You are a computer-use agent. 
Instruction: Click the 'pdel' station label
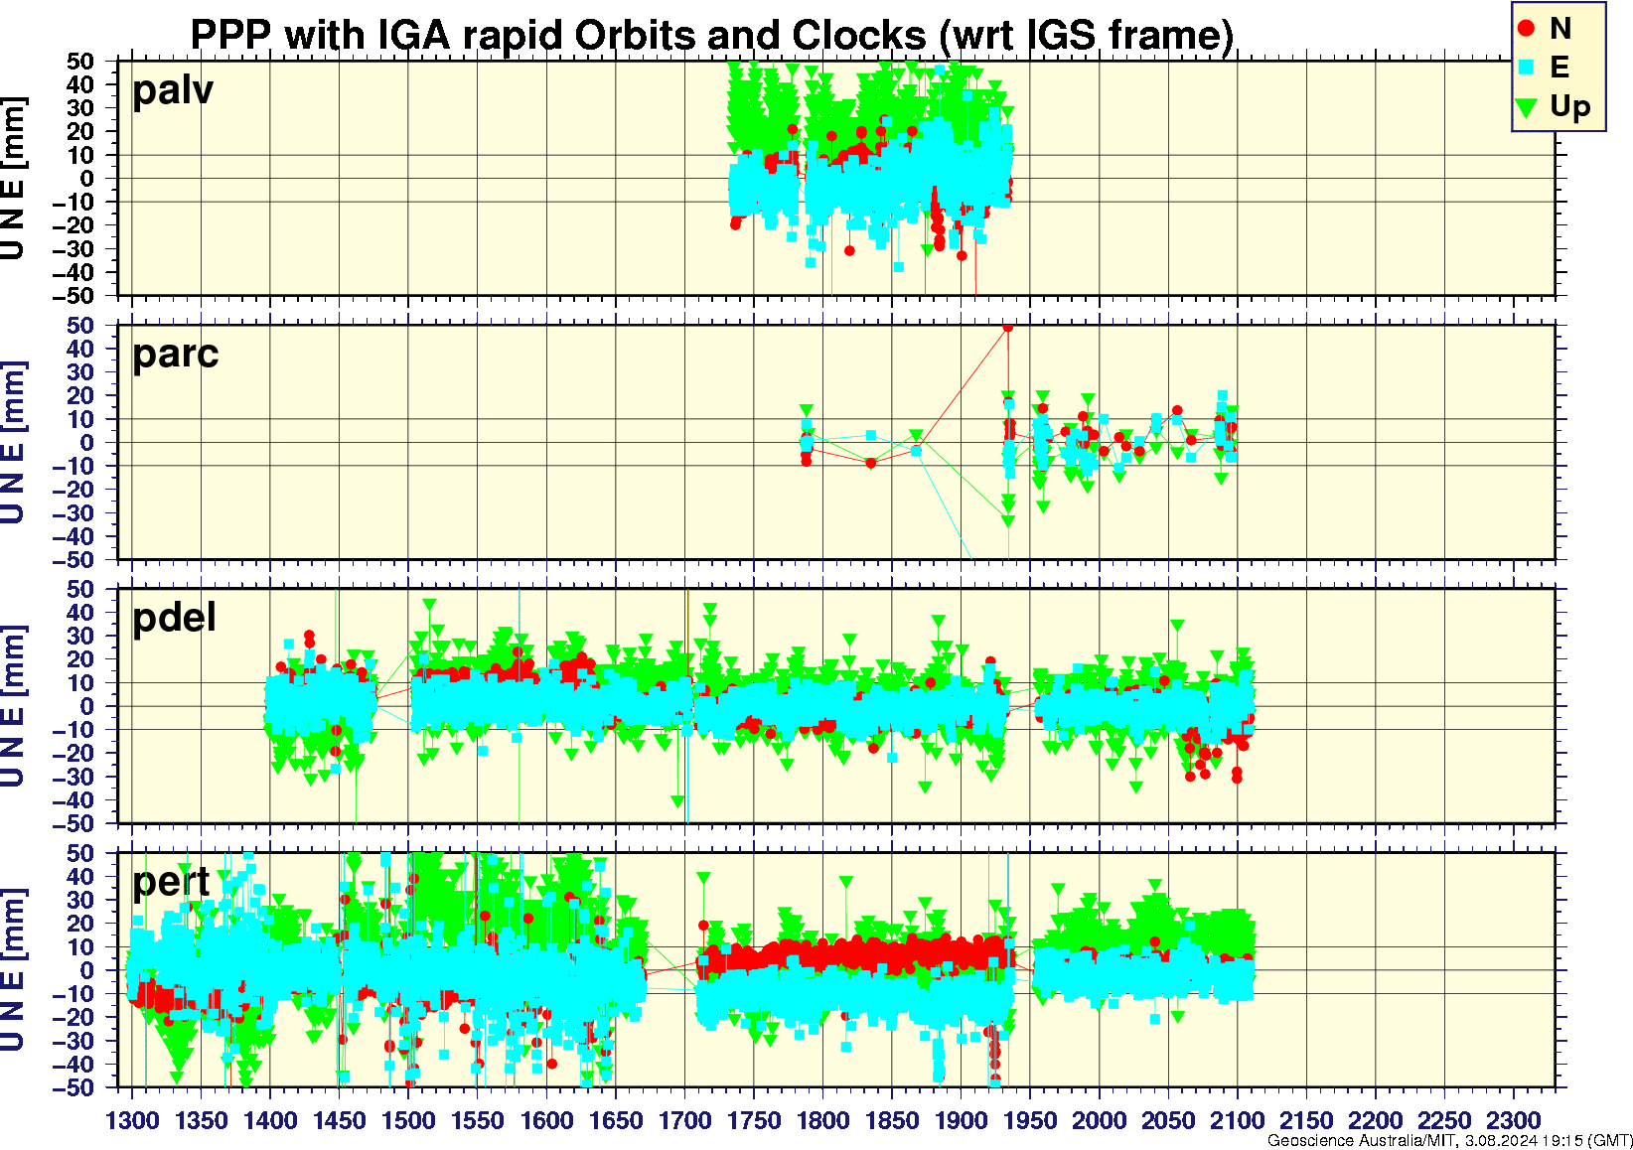pos(175,618)
